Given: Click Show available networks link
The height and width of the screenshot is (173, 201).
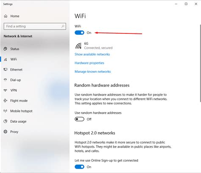Looking at the screenshot, I should [x=92, y=54].
